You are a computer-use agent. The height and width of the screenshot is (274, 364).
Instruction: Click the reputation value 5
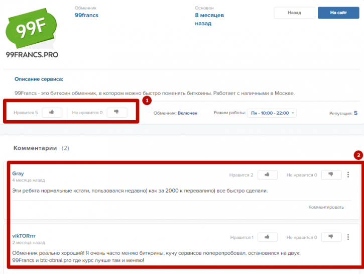[x=355, y=113]
